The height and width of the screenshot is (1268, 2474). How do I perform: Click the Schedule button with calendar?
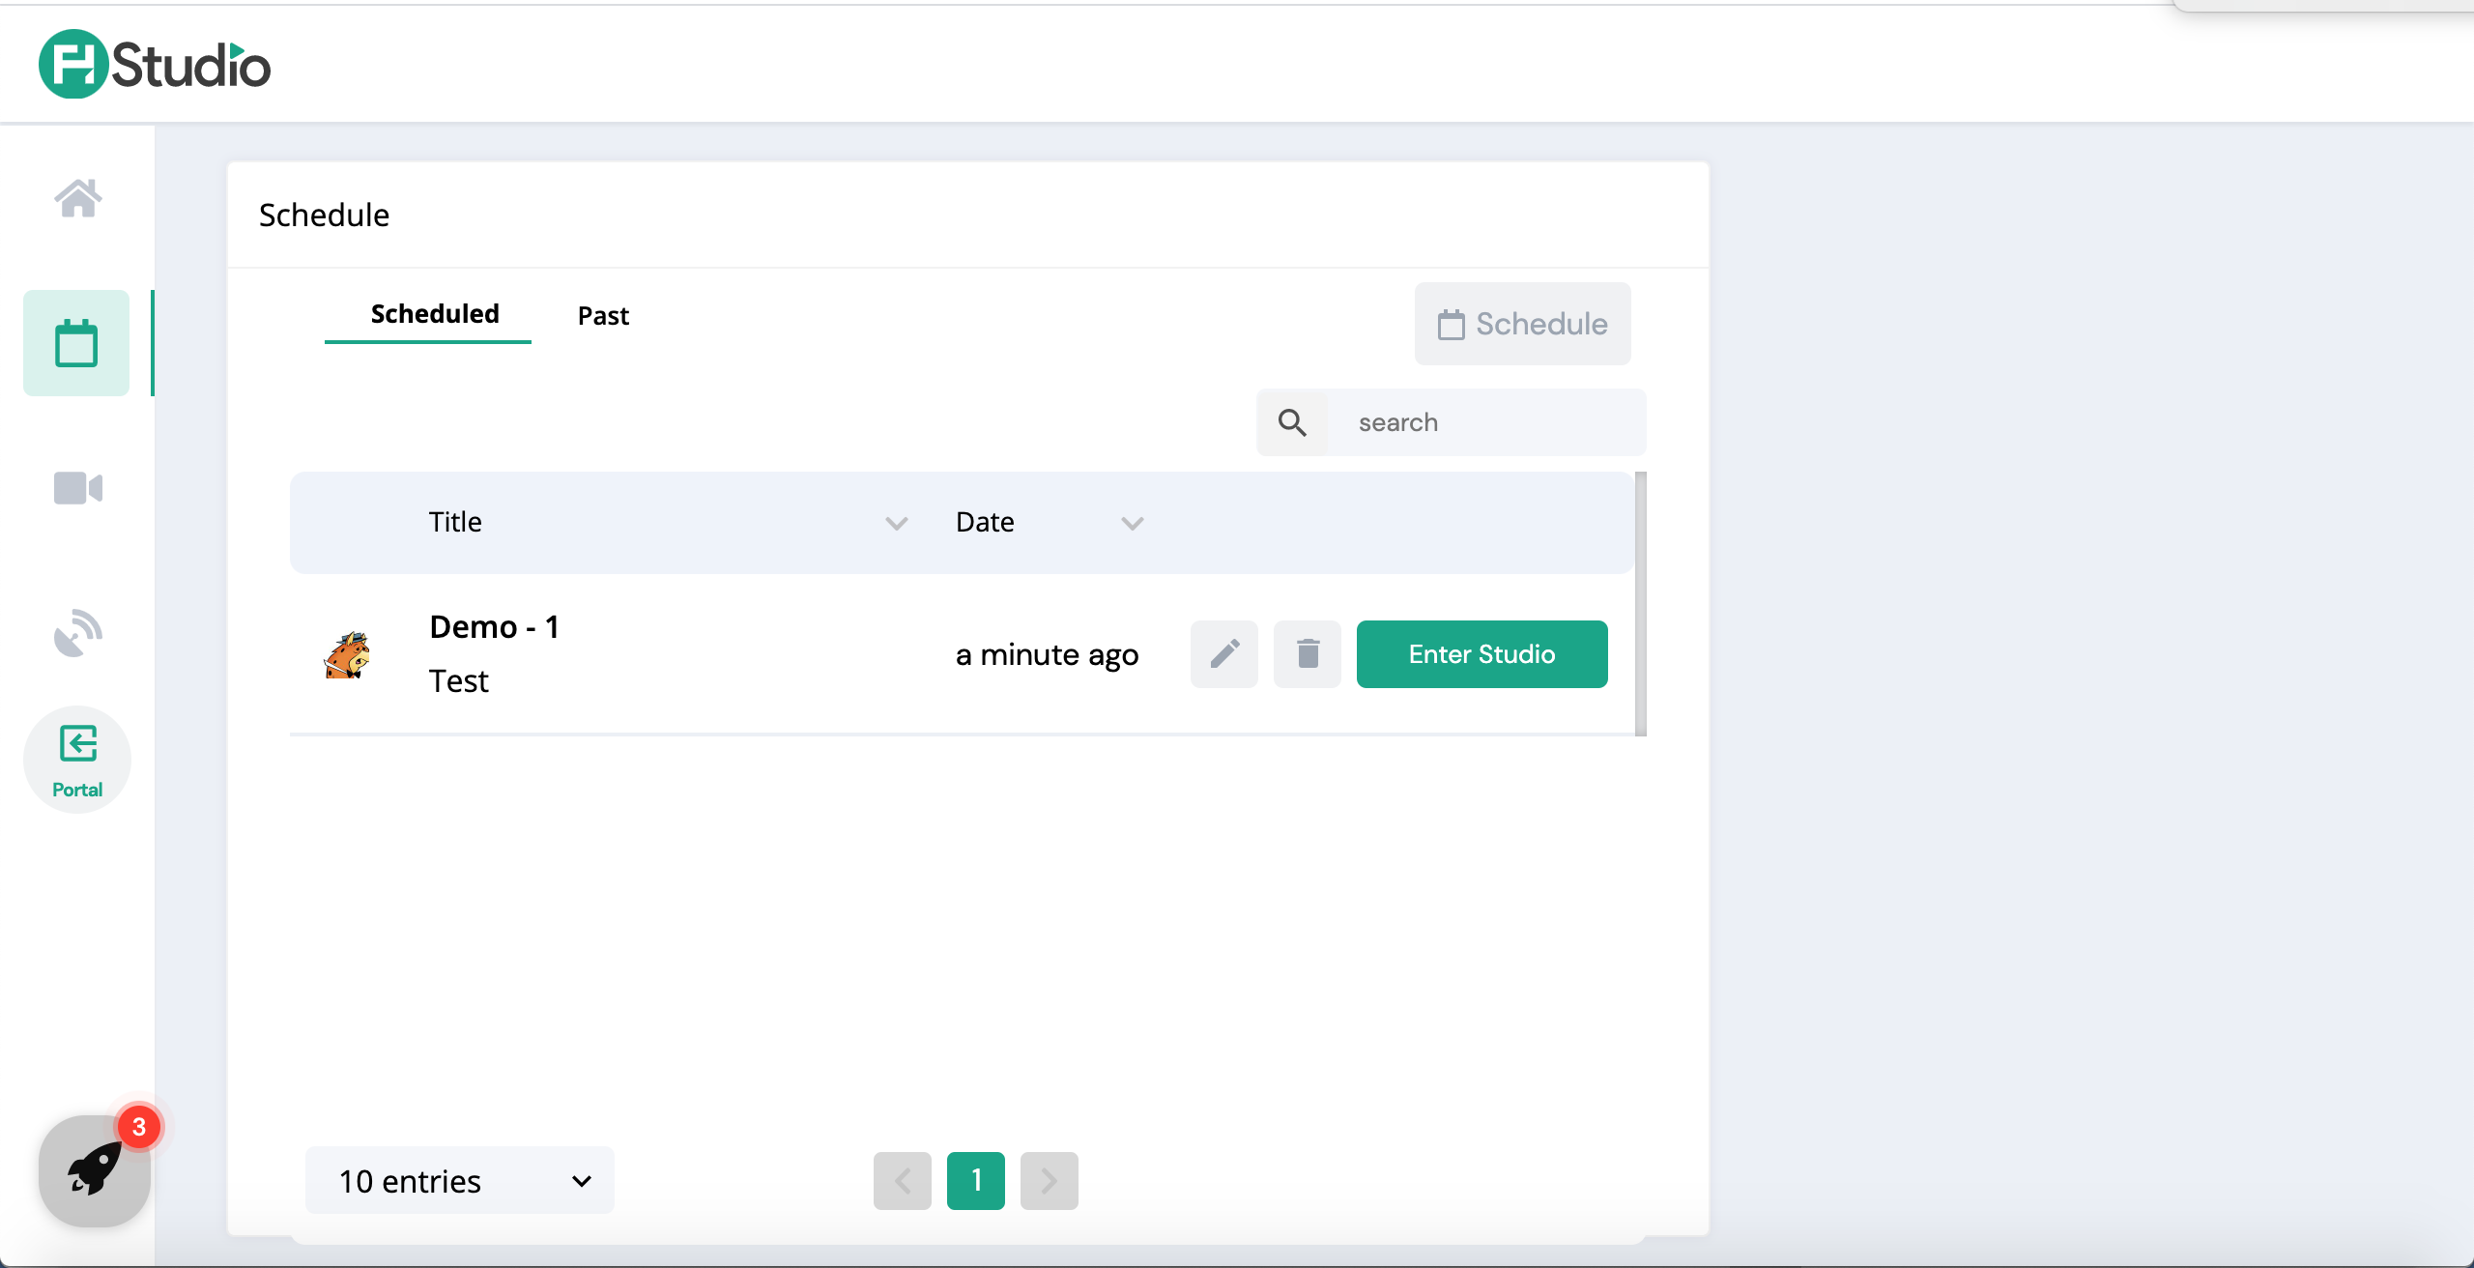point(1522,324)
